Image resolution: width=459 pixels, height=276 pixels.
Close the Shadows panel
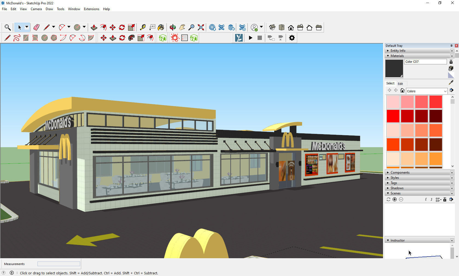point(452,188)
